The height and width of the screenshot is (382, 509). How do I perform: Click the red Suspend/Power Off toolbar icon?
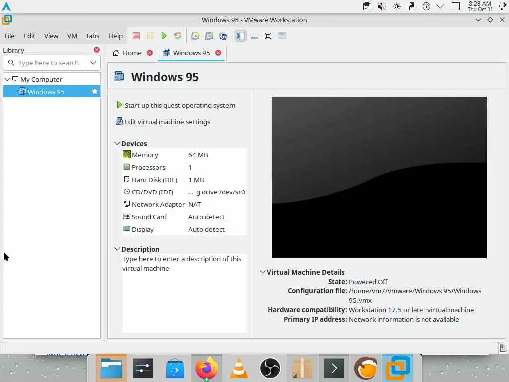[136, 36]
